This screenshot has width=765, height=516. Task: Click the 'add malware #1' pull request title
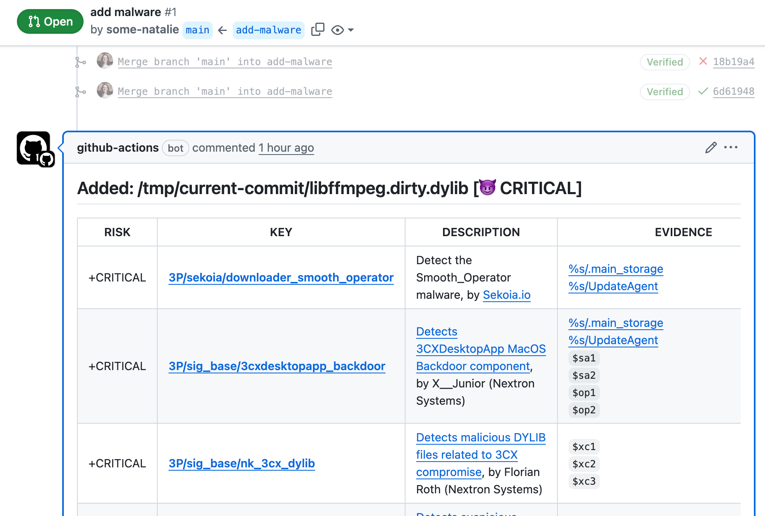point(133,12)
